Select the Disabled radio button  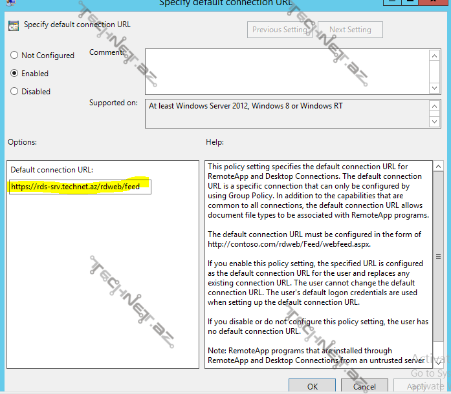coord(14,92)
